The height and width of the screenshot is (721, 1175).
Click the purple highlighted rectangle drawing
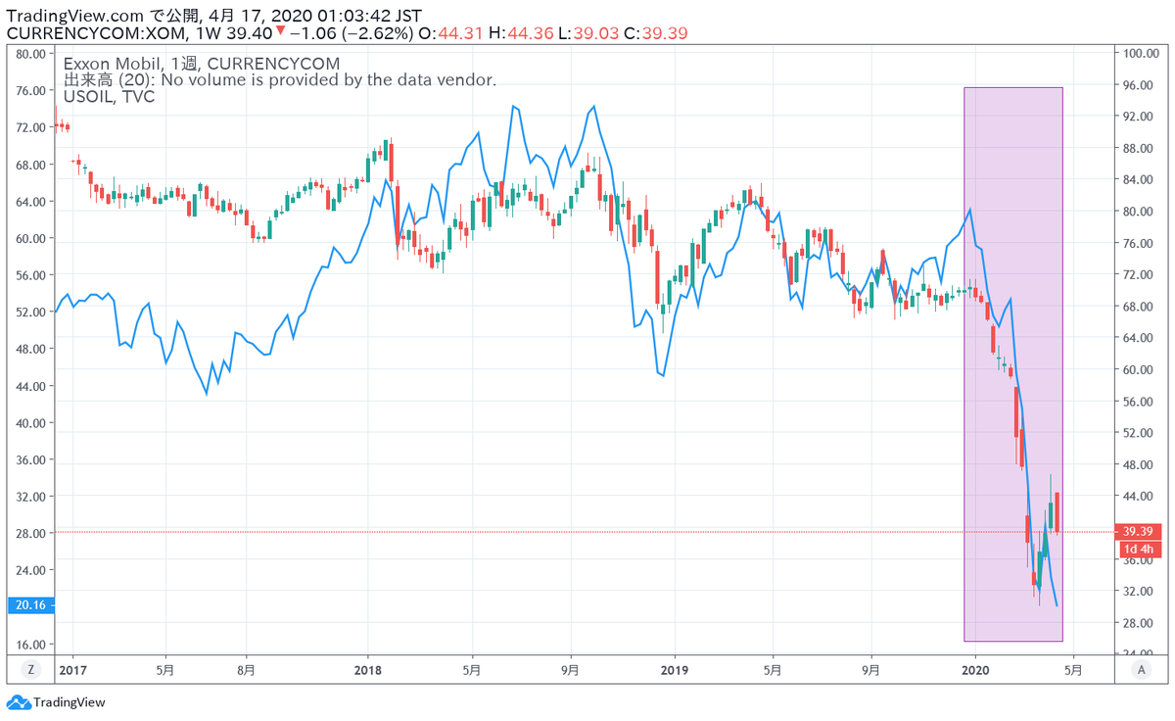[1013, 364]
